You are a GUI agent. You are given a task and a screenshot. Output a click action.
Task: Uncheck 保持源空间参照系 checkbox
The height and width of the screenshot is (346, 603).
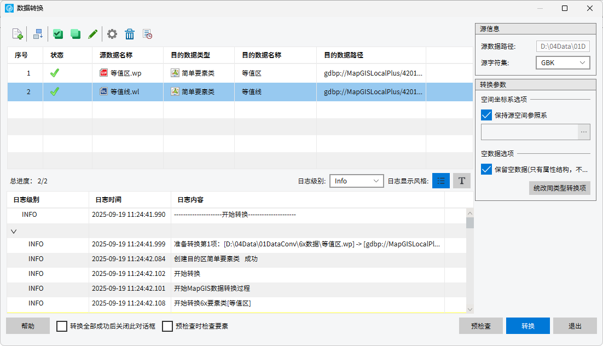[x=486, y=115]
